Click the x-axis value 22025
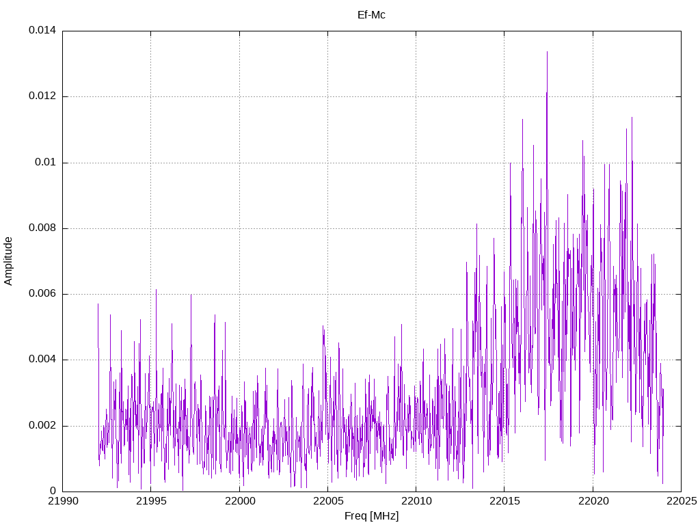 pos(682,501)
